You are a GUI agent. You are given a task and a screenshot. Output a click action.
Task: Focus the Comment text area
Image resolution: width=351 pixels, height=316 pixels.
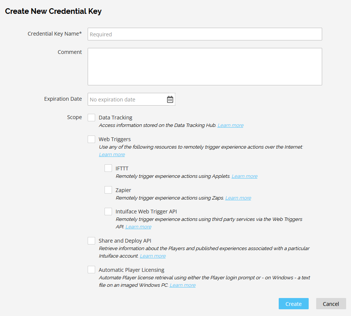tap(205, 67)
